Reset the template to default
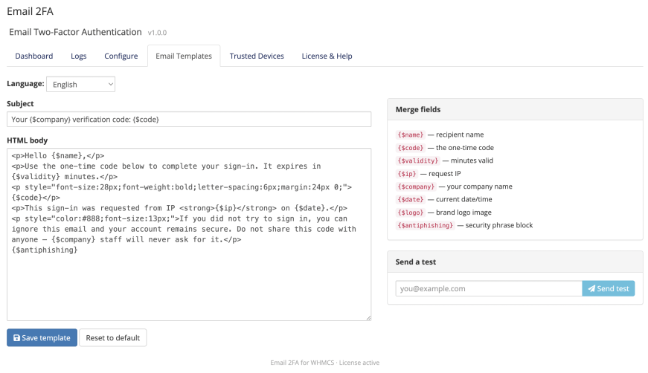The width and height of the screenshot is (648, 373). tap(113, 337)
